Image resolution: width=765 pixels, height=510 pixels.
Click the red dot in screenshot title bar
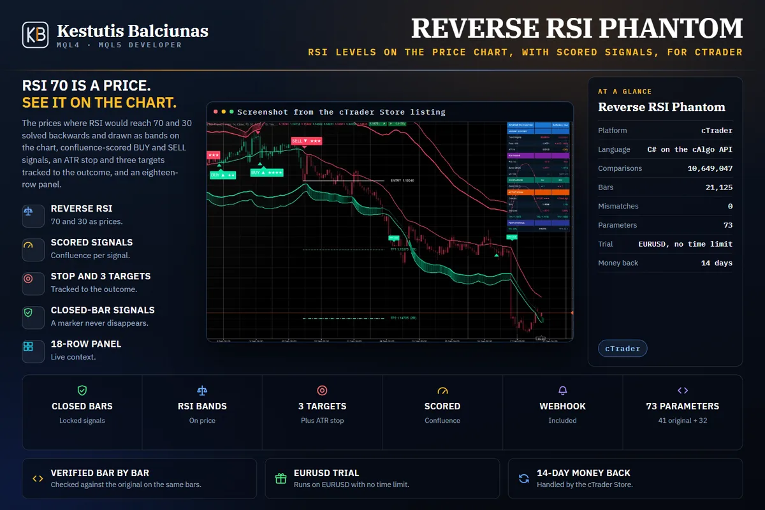click(216, 112)
